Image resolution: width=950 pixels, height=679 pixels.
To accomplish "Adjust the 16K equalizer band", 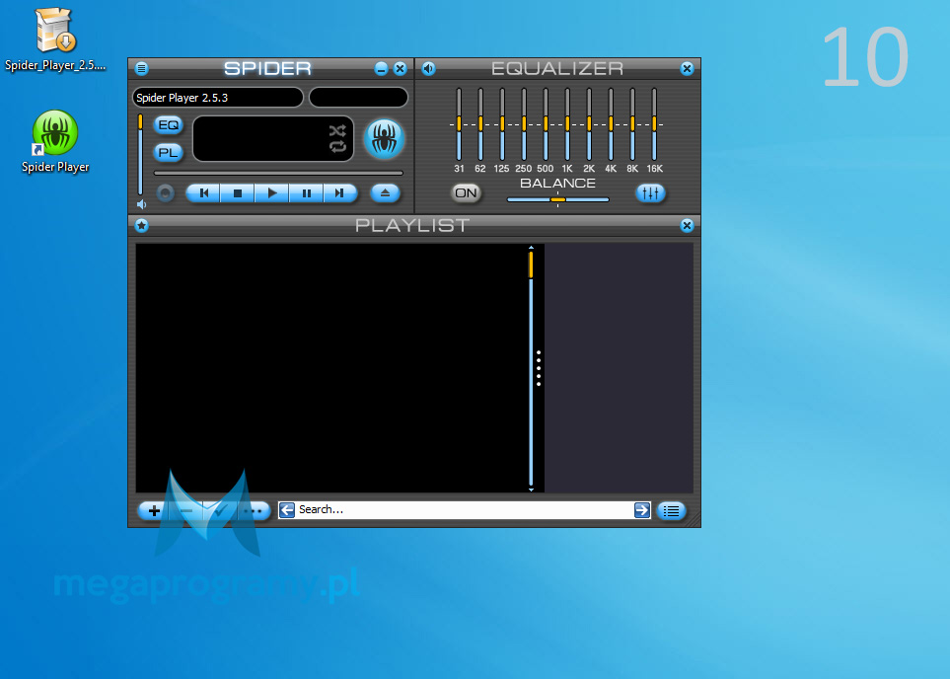I will (654, 124).
